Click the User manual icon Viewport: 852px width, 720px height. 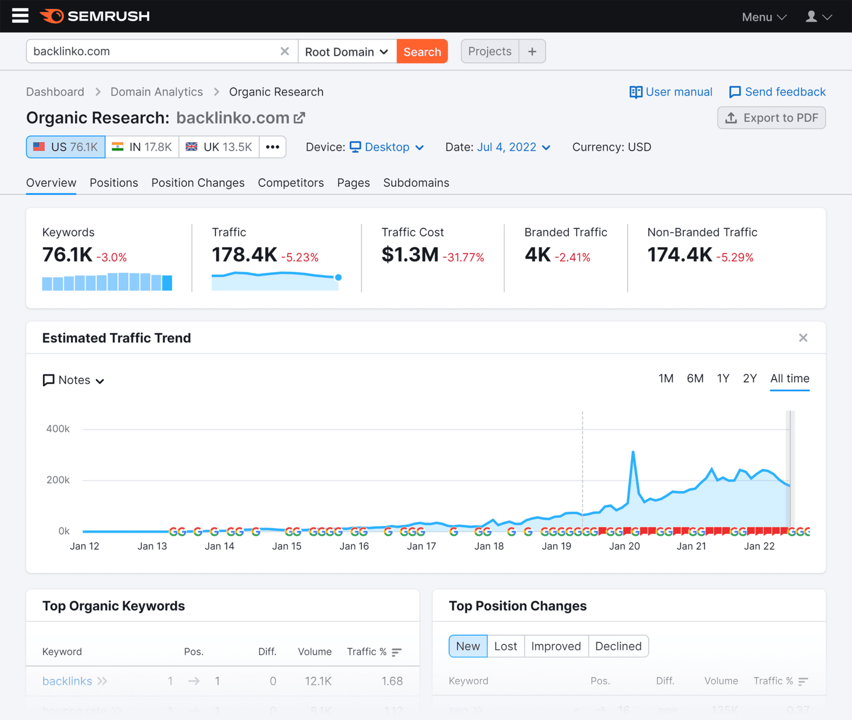point(636,92)
